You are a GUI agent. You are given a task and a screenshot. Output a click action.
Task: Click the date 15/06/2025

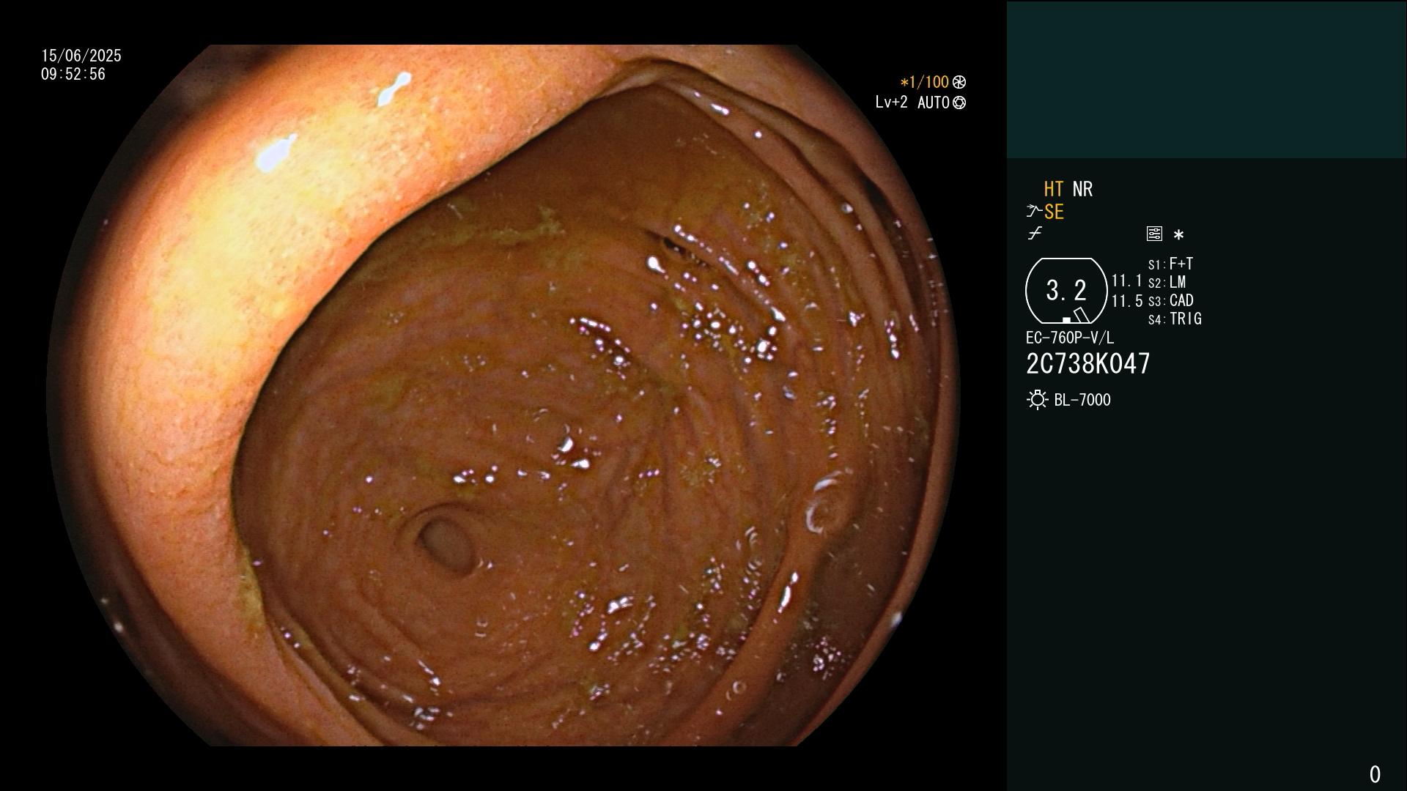coord(81,56)
